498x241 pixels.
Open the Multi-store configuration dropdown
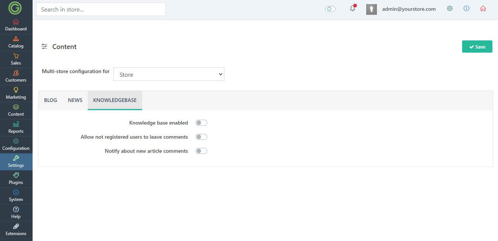pos(169,74)
